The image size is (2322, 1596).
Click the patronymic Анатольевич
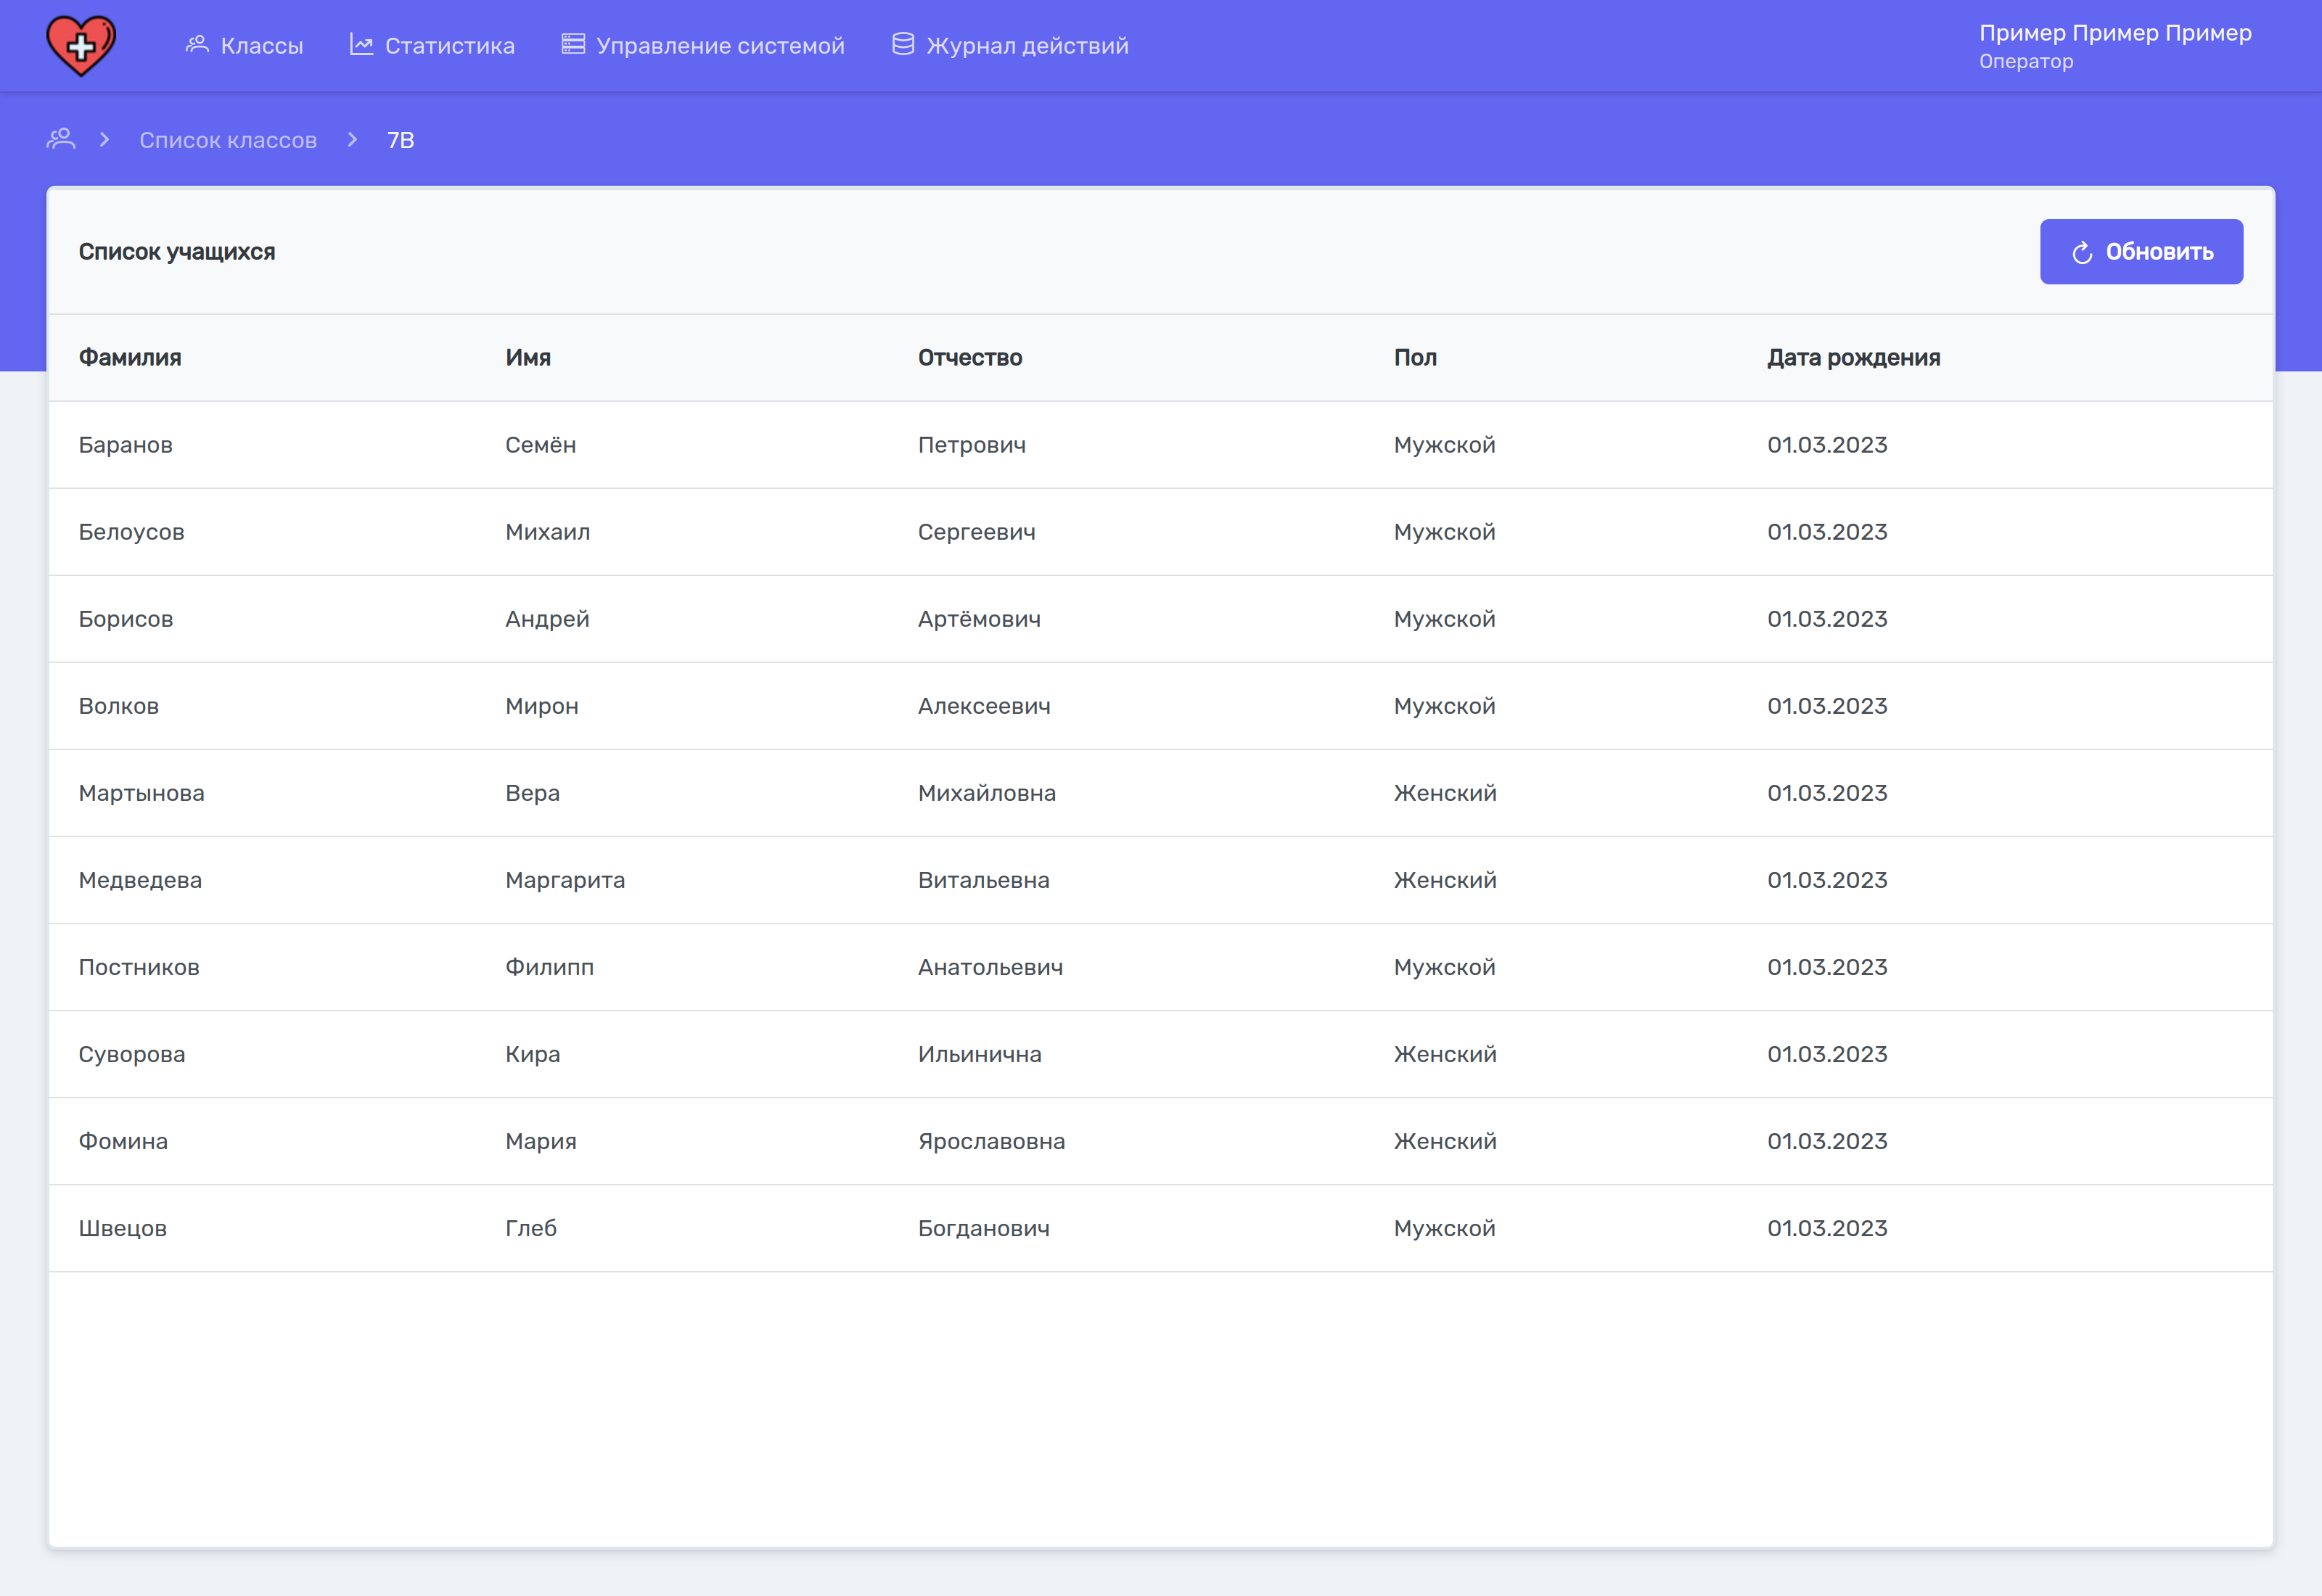coord(991,967)
